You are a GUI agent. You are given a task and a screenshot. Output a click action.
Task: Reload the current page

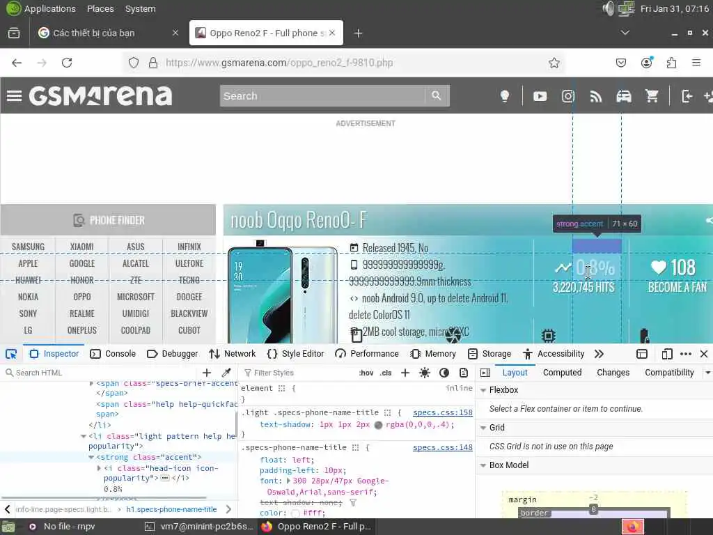pyautogui.click(x=67, y=63)
